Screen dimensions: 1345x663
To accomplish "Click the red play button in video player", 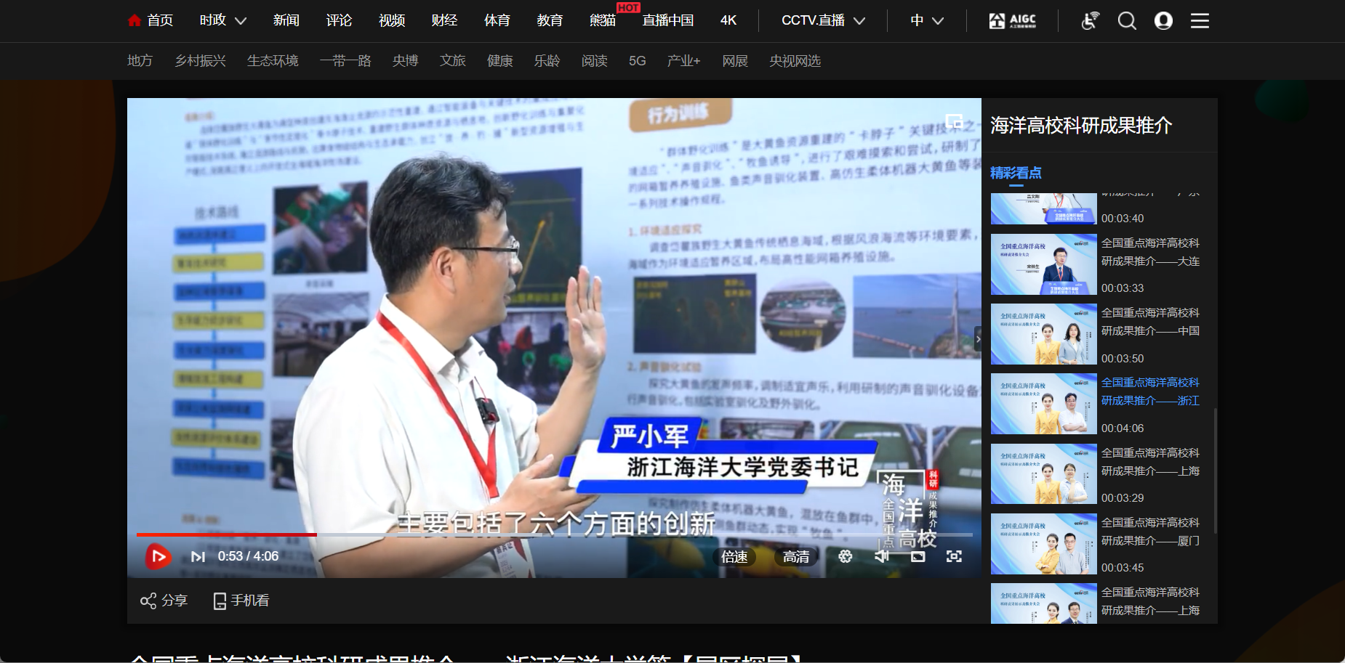I will 158,557.
